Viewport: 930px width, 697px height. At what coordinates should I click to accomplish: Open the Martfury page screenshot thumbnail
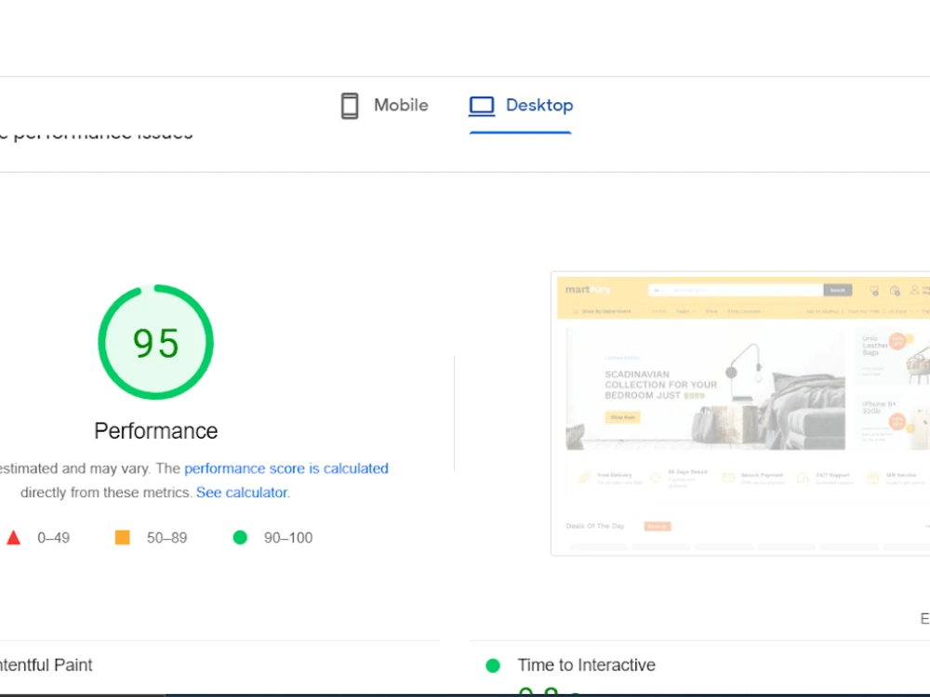[x=740, y=414]
